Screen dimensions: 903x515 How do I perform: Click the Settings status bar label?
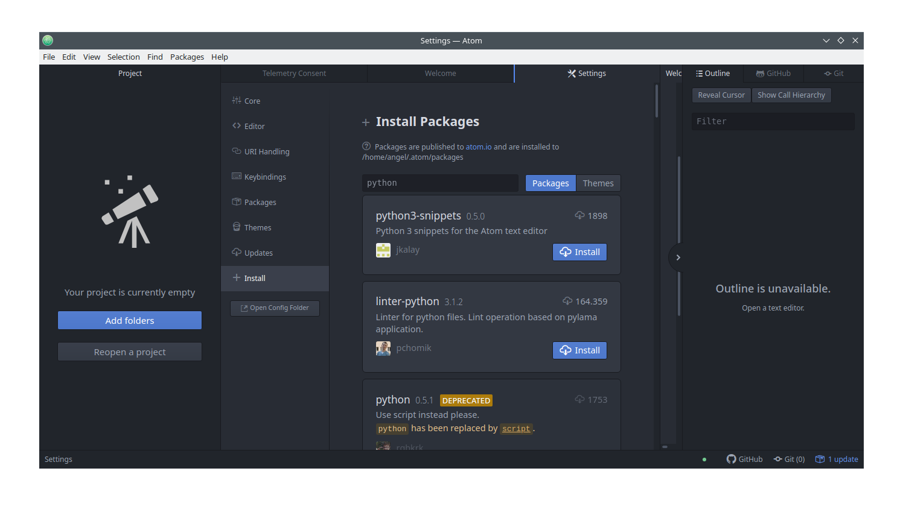click(59, 460)
